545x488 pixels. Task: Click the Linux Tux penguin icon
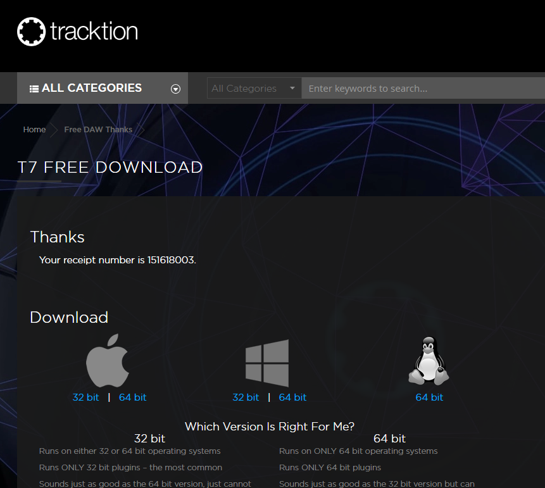tap(429, 361)
